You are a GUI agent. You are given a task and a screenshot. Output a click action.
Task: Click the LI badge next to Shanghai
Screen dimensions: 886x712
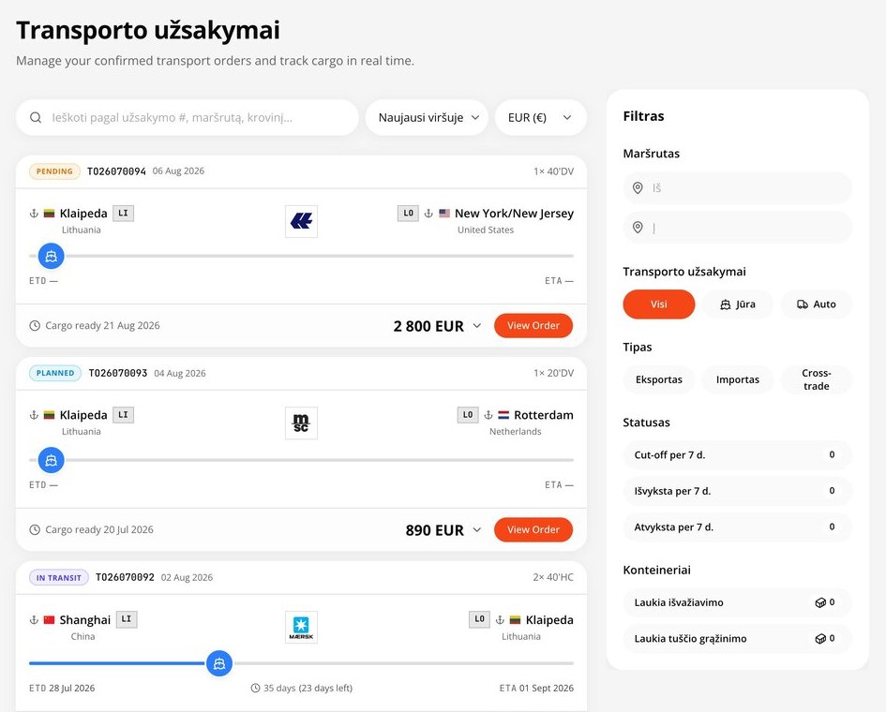tap(127, 619)
